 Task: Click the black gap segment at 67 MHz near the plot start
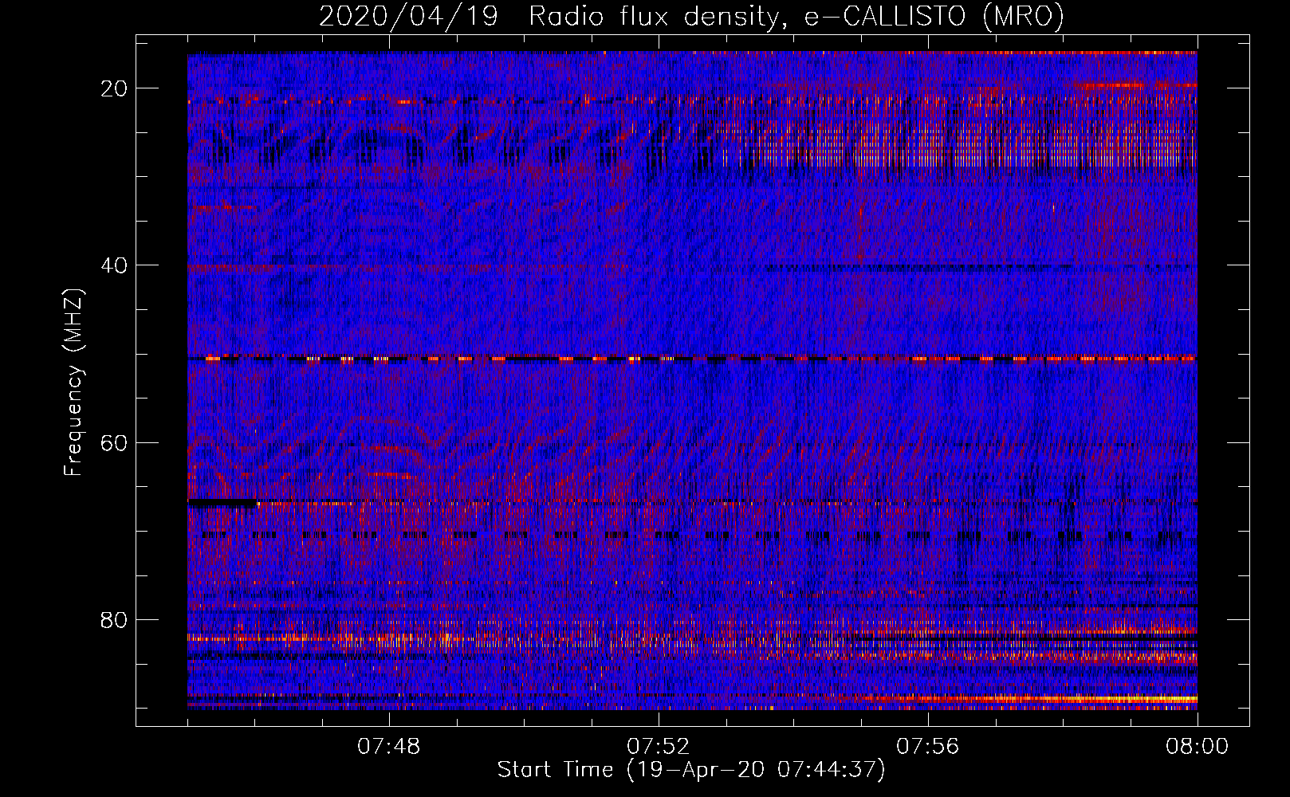[x=222, y=503]
